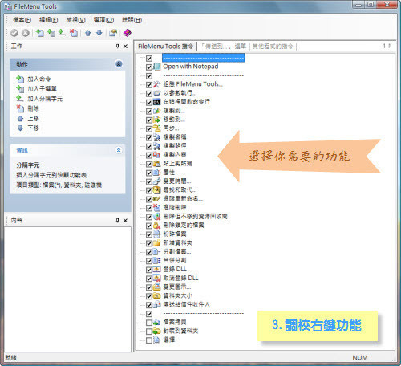
Task: Click the add separator toolbar icon
Action: 62,33
